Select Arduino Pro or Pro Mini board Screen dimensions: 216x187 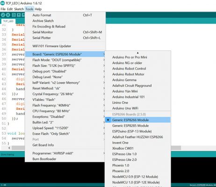[x=138, y=57]
